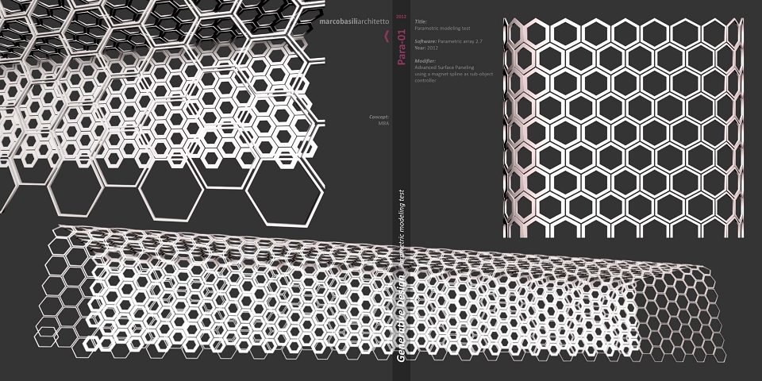Viewport: 762px width, 381px height.
Task: Click the 'Modifier:' heading
Action: tap(425, 61)
